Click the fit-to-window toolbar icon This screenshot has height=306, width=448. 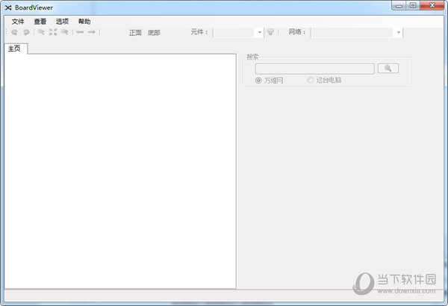pos(53,32)
